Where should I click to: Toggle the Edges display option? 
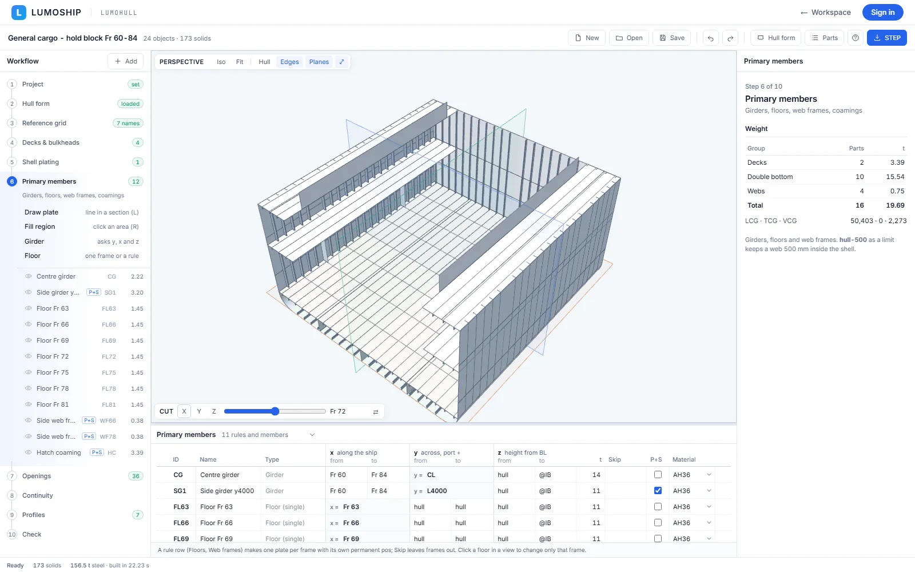289,62
